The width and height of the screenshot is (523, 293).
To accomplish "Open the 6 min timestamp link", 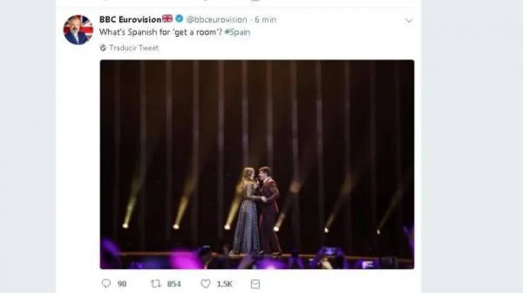I will point(265,19).
